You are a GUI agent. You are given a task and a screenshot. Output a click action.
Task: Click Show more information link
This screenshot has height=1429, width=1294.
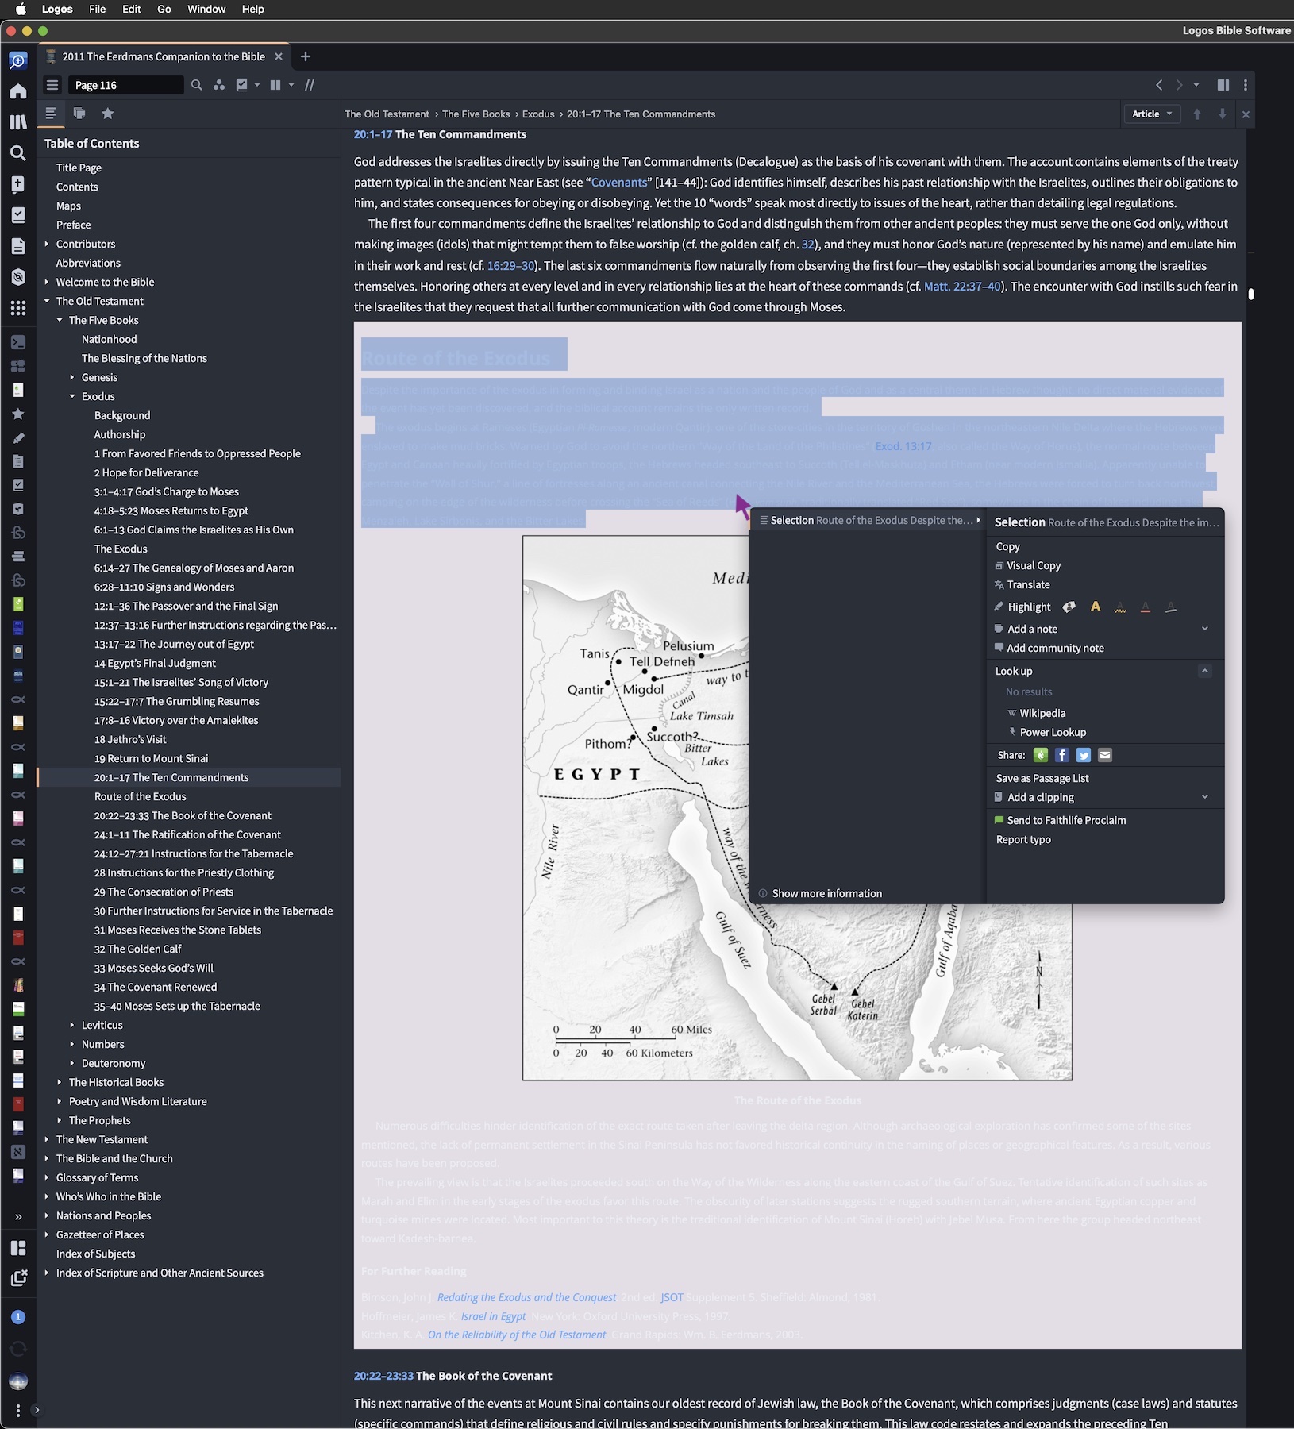(826, 893)
